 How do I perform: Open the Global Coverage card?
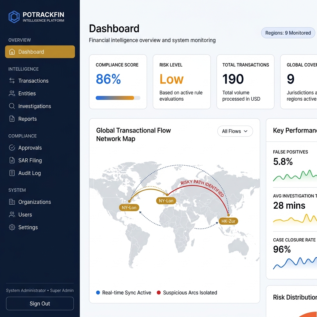(299, 82)
